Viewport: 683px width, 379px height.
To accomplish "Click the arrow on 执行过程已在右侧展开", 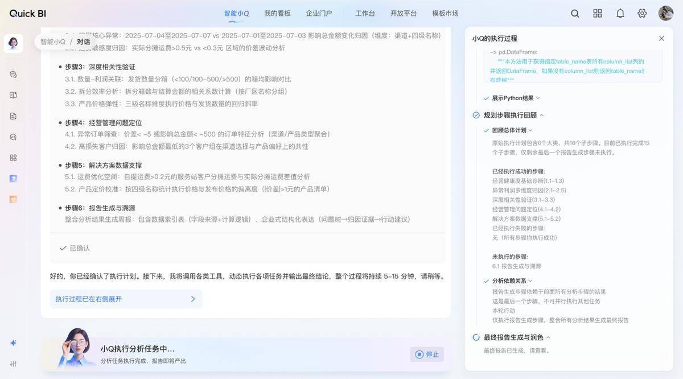I will tap(193, 299).
